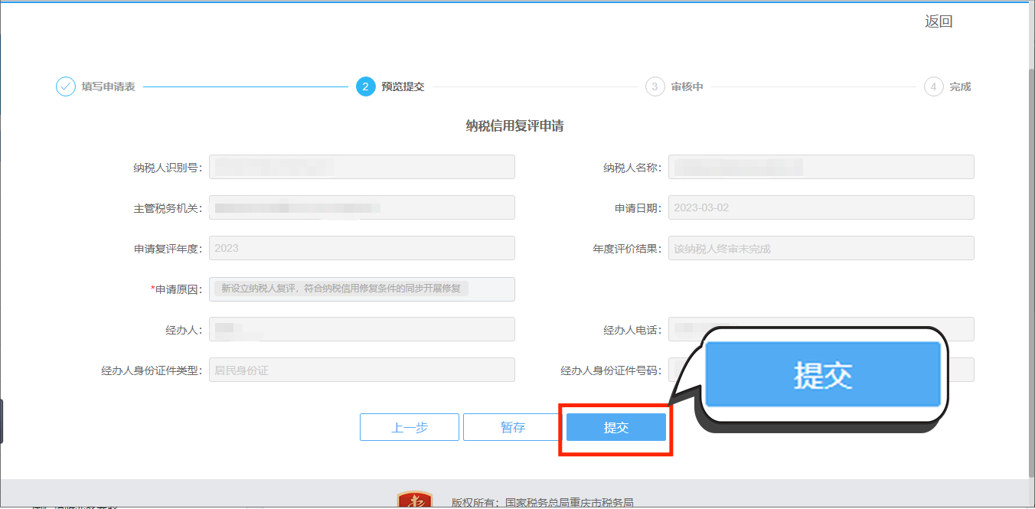The width and height of the screenshot is (1035, 509).
Task: Click the 申请日期 field showing 2023-03-02
Action: pos(821,207)
